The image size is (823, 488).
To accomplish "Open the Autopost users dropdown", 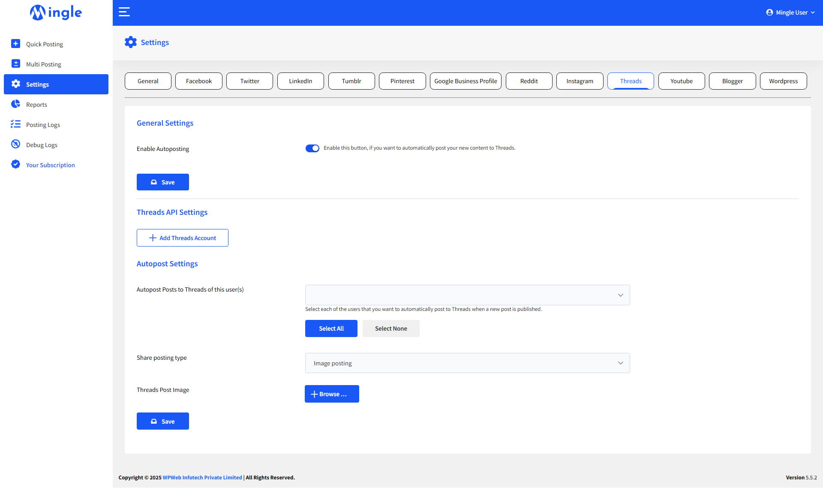I will pyautogui.click(x=468, y=295).
